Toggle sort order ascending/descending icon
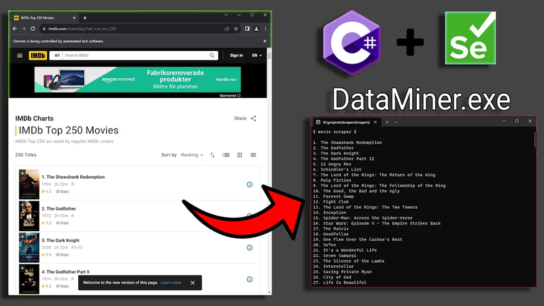 tap(212, 155)
